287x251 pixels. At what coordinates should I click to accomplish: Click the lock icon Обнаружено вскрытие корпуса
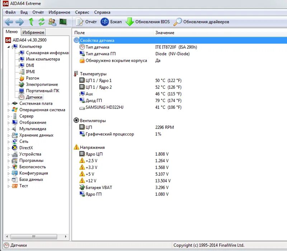(82, 60)
